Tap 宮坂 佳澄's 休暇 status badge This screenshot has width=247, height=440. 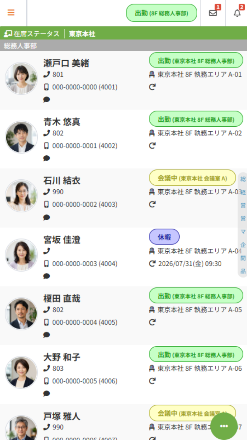[x=164, y=237]
